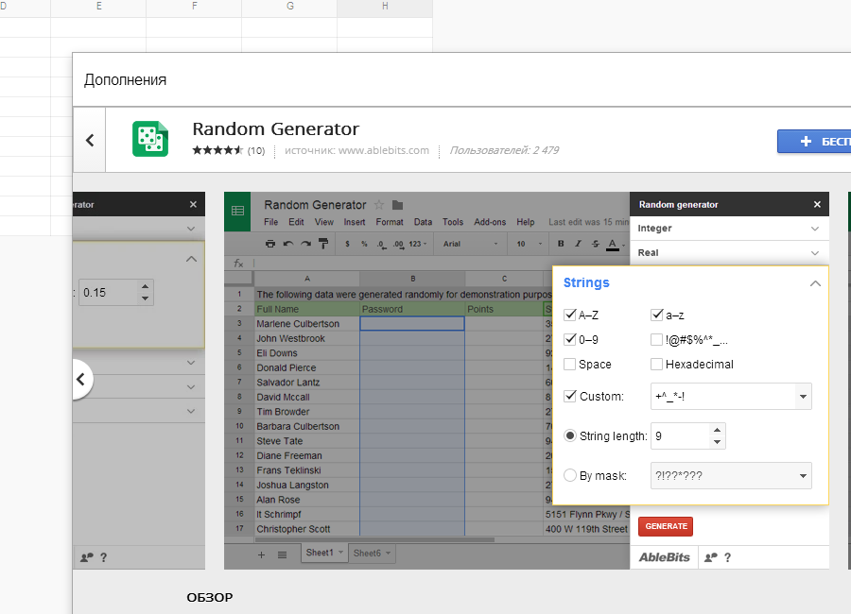Select the String length radio button
This screenshot has height=614, width=851.
click(x=570, y=435)
